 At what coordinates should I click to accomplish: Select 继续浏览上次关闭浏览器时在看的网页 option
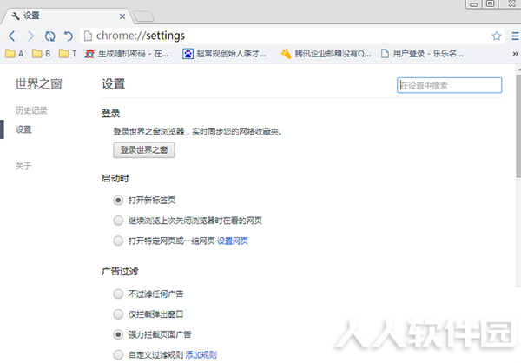coord(118,221)
